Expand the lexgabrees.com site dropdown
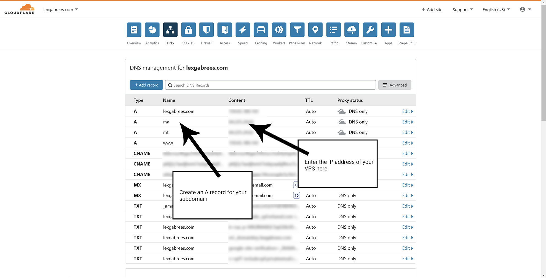 click(x=61, y=10)
